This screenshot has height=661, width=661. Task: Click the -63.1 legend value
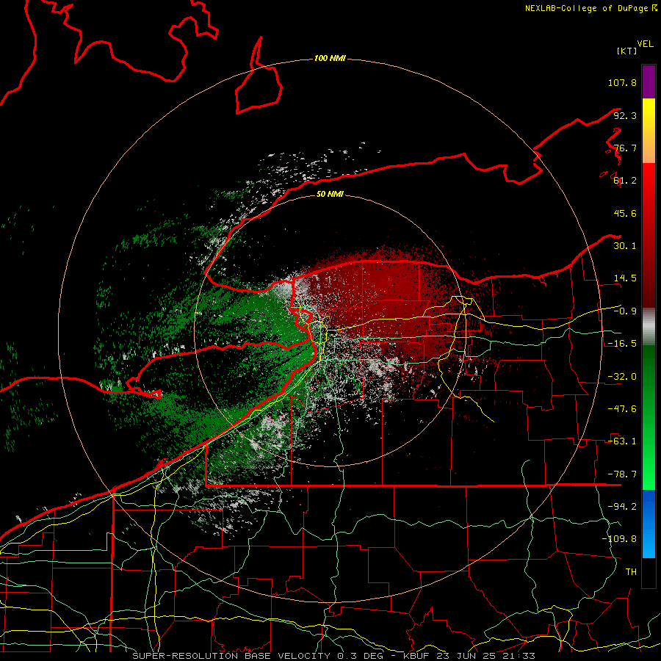[622, 441]
